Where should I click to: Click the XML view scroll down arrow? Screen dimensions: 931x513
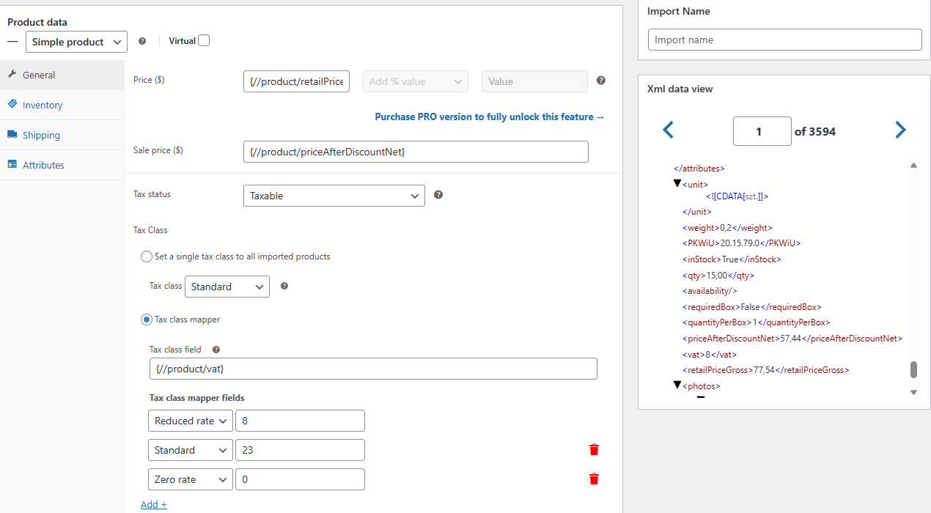[x=913, y=392]
